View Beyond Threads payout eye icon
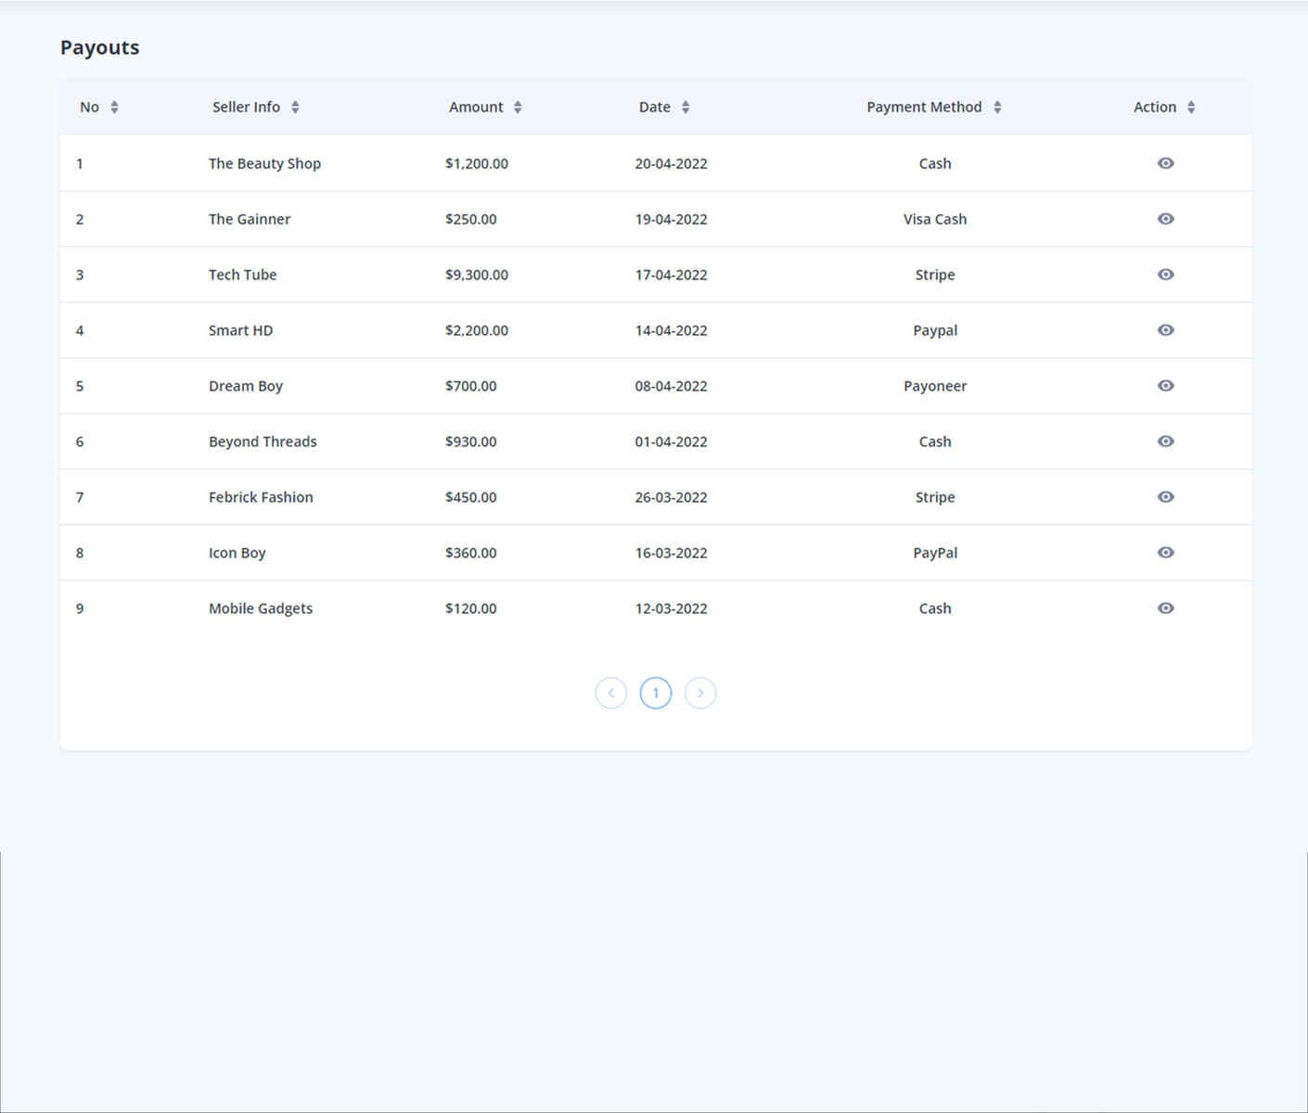This screenshot has width=1308, height=1113. [x=1166, y=441]
